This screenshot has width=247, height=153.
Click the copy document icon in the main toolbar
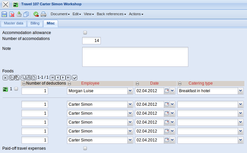pos(26,14)
